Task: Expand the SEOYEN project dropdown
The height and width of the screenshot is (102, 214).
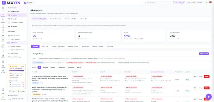Action: click(x=29, y=3)
